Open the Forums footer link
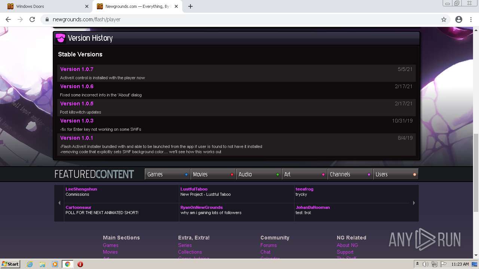The image size is (479, 269). tap(269, 245)
